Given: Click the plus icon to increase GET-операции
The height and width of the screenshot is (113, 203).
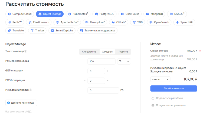Looking at the screenshot, I should pyautogui.click(x=107, y=71).
